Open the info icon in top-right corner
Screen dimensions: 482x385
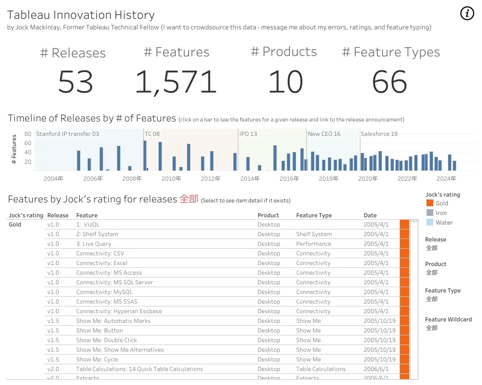coord(467,13)
